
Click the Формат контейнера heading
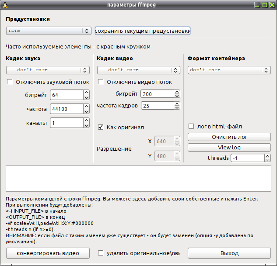pyautogui.click(x=216, y=59)
